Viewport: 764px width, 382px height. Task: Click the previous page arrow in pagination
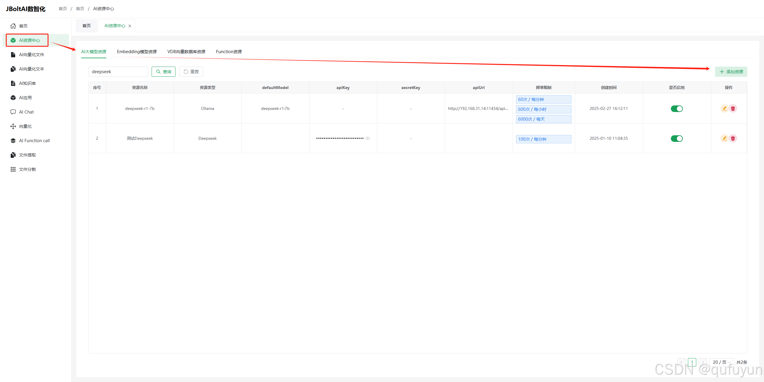coord(681,362)
